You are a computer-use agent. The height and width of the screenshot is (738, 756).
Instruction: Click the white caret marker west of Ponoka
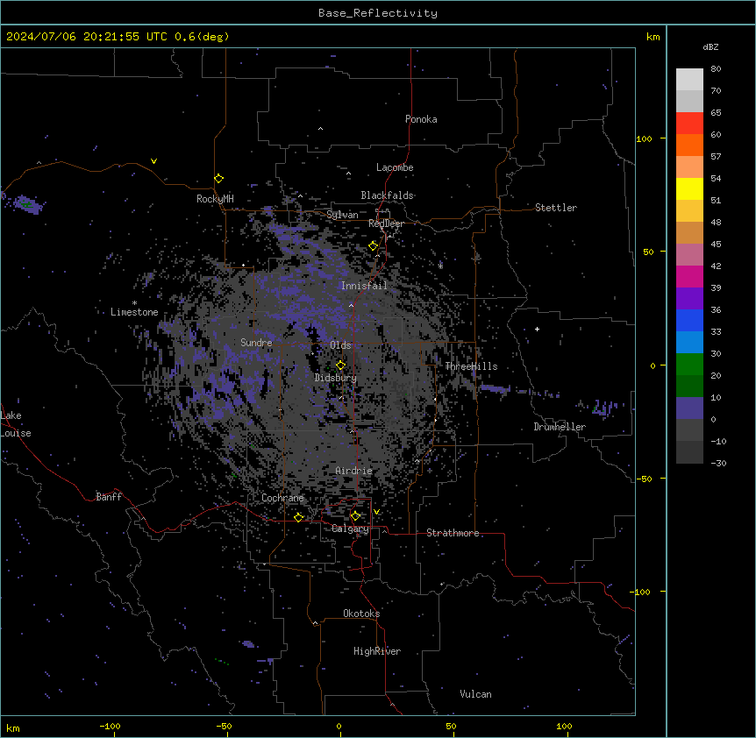coord(320,129)
